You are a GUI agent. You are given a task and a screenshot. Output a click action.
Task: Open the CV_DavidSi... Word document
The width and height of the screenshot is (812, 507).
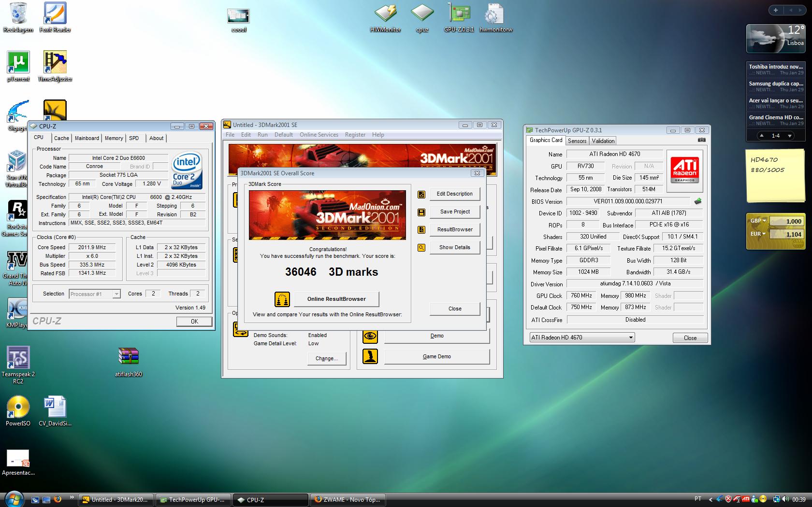(x=55, y=411)
